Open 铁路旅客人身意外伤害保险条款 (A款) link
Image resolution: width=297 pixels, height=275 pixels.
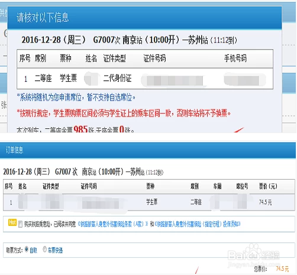[113, 224]
